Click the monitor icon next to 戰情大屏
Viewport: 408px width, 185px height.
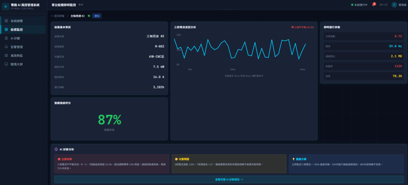click(6, 64)
